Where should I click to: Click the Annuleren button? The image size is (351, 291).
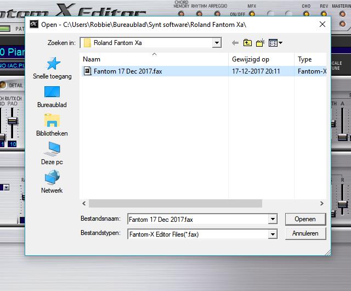pyautogui.click(x=305, y=233)
